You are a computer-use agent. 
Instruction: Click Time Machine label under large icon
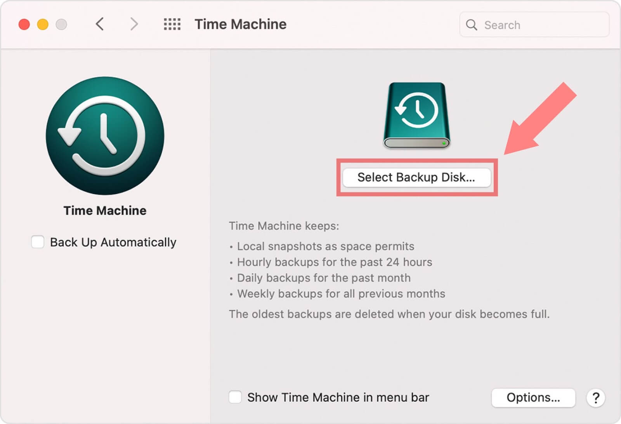(105, 210)
